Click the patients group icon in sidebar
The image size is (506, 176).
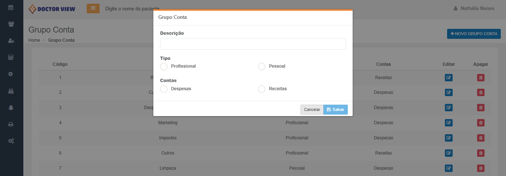pos(11,24)
